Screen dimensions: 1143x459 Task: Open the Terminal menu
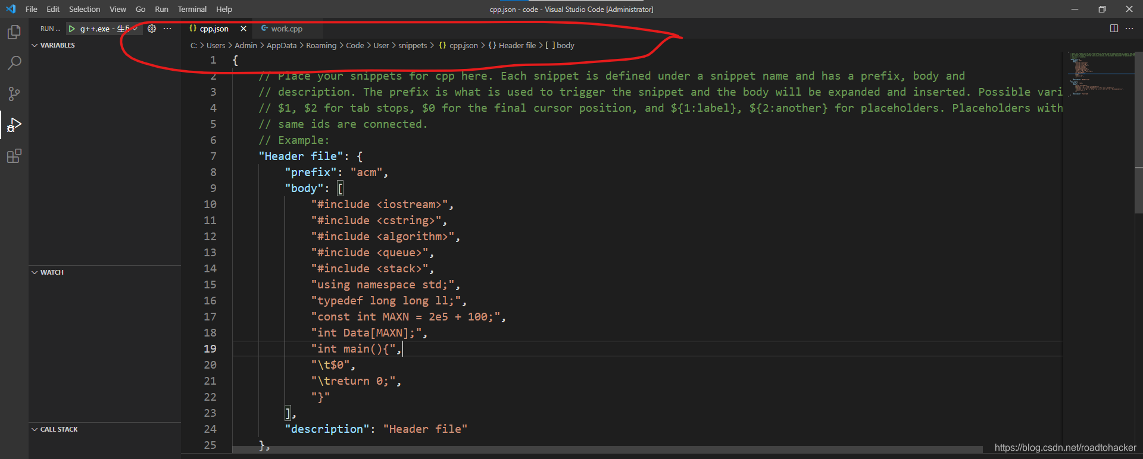[192, 9]
